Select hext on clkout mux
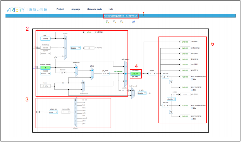 [75, 111]
